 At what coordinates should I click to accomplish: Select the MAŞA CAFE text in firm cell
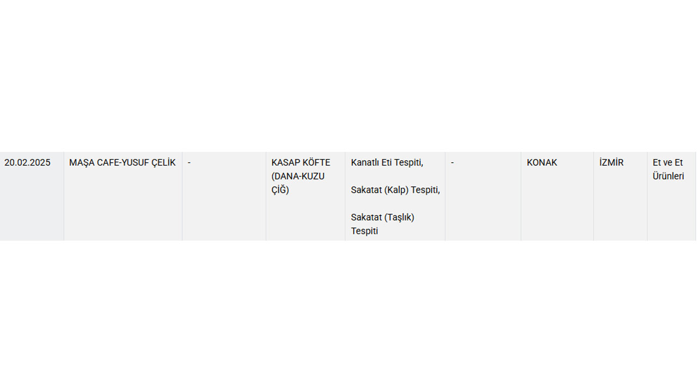pos(93,162)
